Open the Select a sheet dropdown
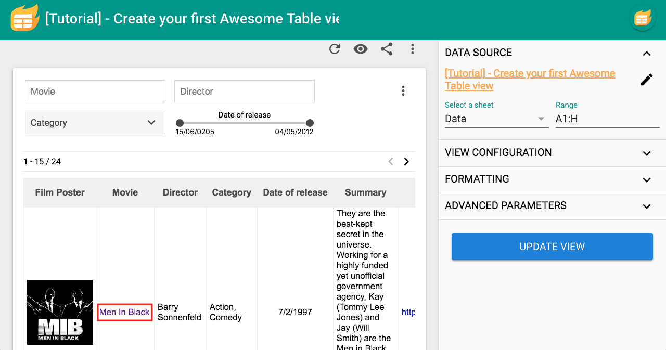The image size is (666, 350). pyautogui.click(x=496, y=119)
